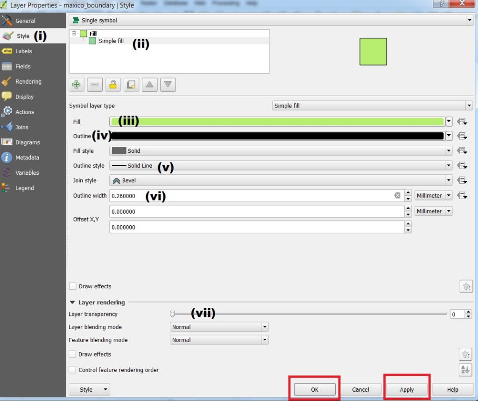
Task: Move symbol layer down with the down arrow
Action: coord(168,85)
